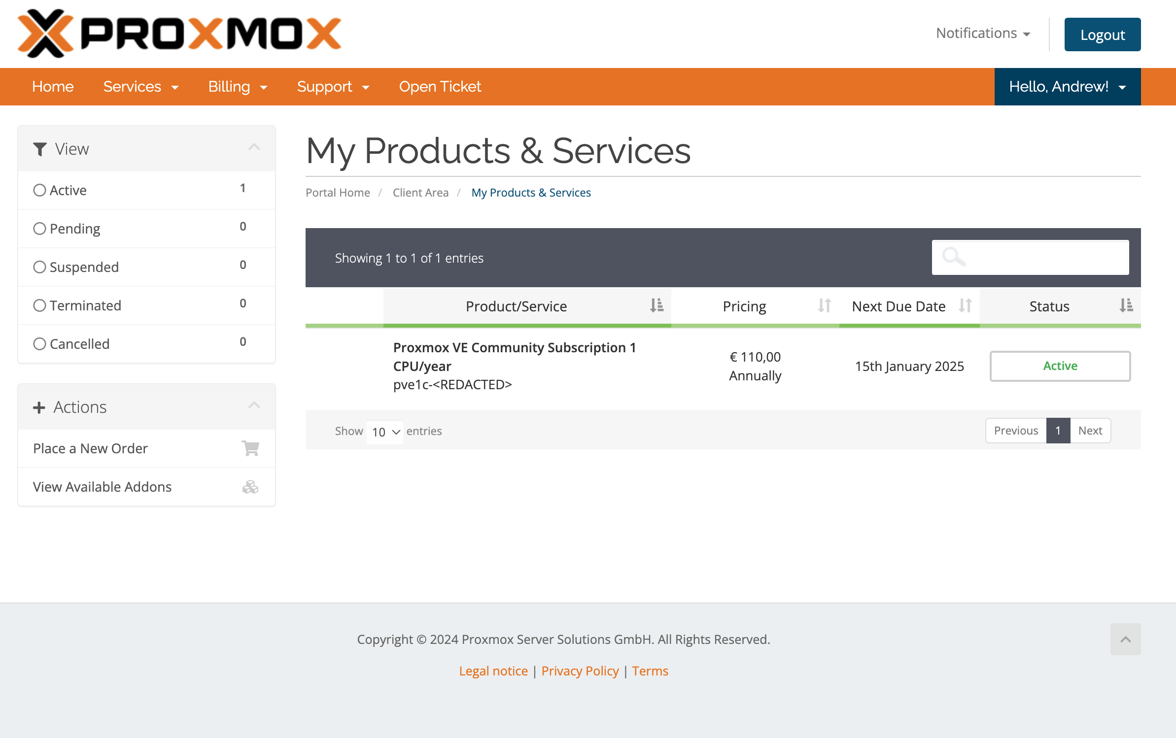Click the Next Due Date sort icon
The height and width of the screenshot is (738, 1176).
[965, 305]
